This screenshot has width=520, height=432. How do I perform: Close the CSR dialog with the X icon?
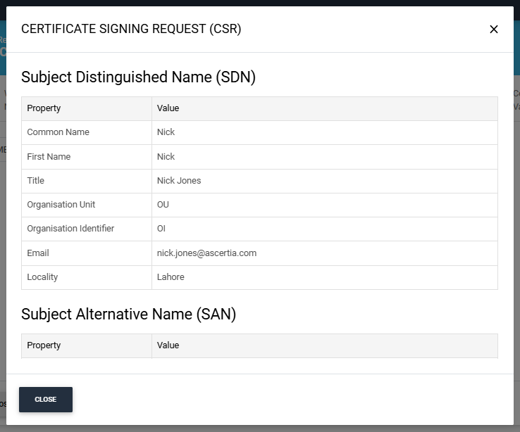point(493,30)
